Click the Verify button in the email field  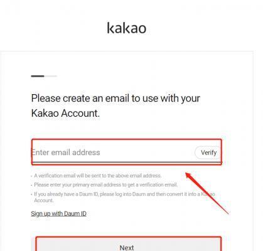click(208, 152)
